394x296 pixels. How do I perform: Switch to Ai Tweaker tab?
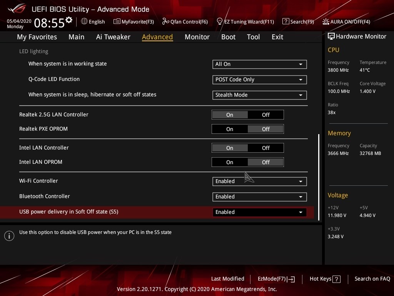[113, 37]
